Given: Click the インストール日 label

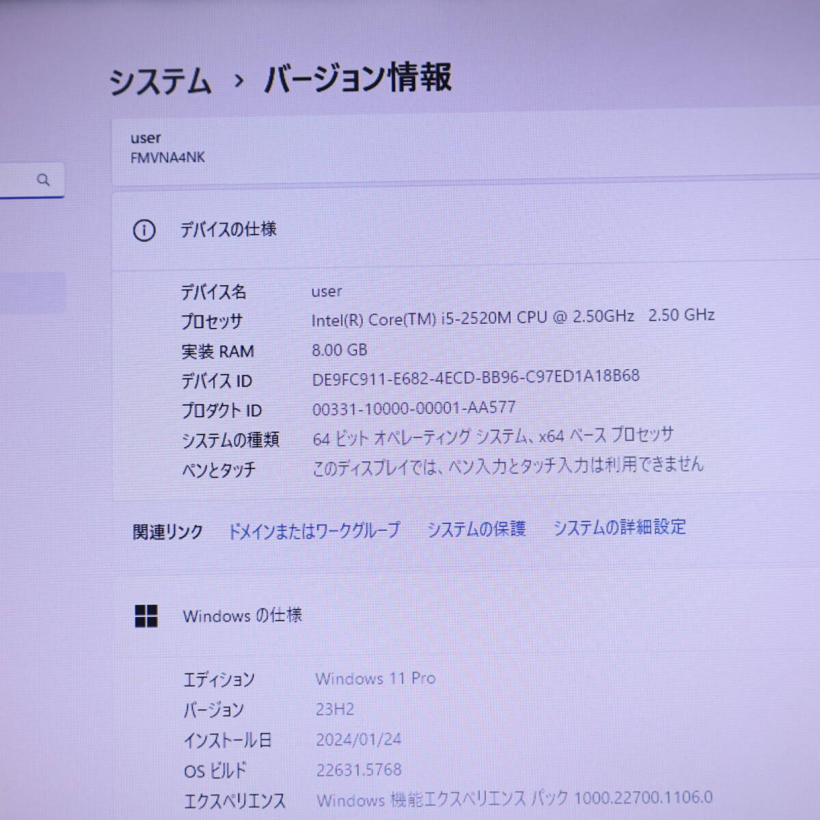Looking at the screenshot, I should pyautogui.click(x=228, y=740).
